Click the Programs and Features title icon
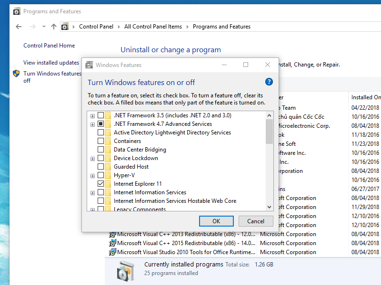 pyautogui.click(x=17, y=11)
